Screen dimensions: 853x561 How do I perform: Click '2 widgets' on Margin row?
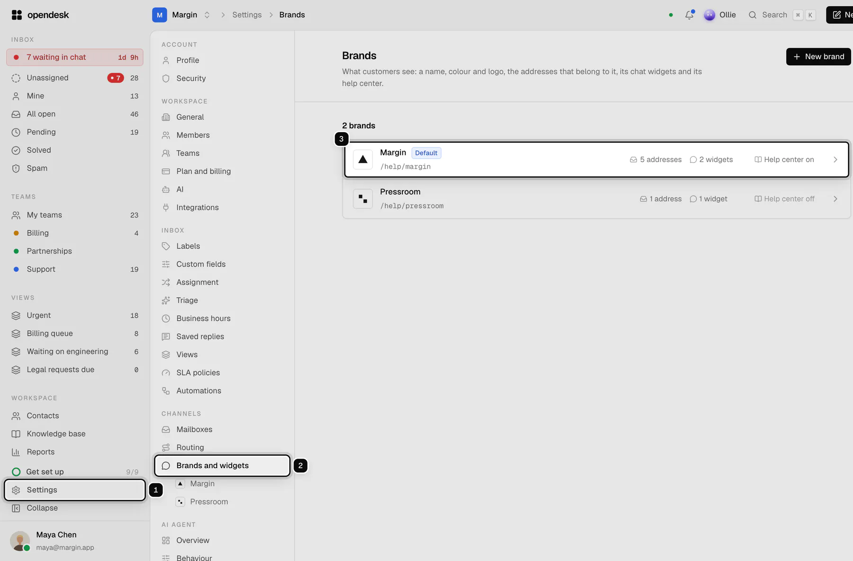coord(711,160)
